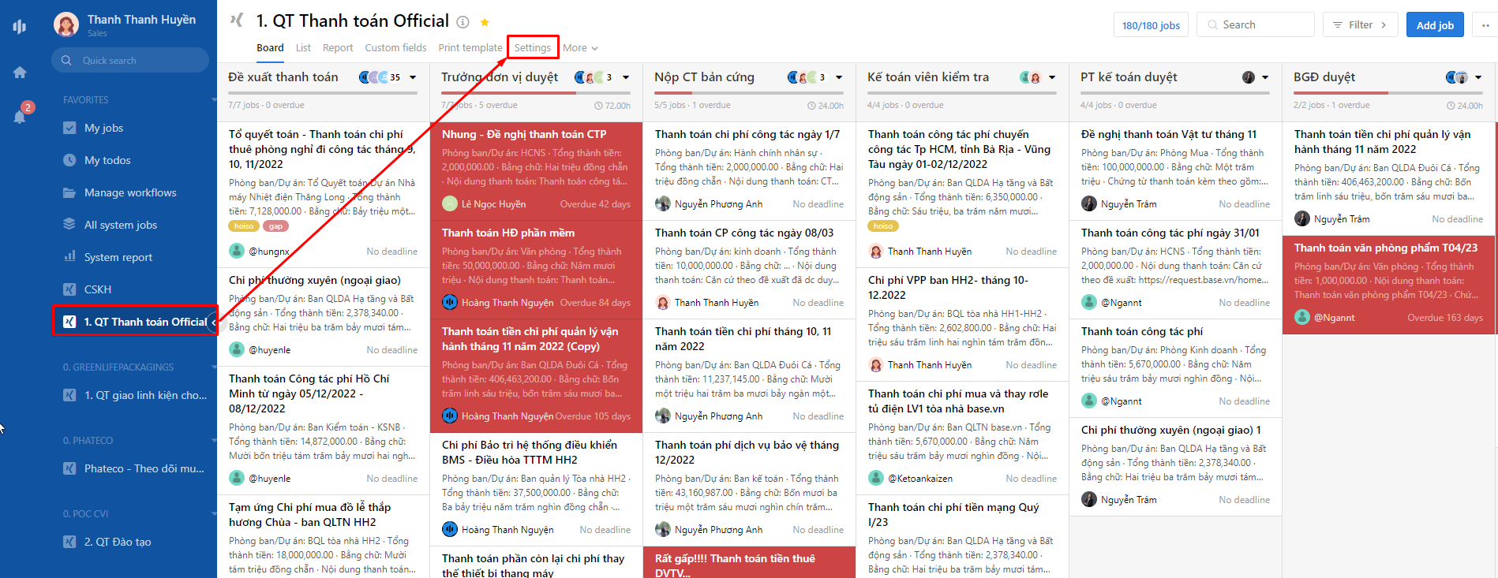Click the CSKH workflow icon
1498x578 pixels.
tap(69, 289)
